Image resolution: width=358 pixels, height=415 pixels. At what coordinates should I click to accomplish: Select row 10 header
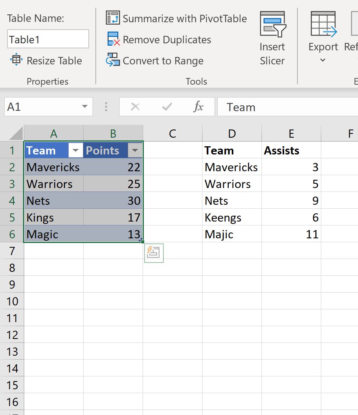click(12, 301)
